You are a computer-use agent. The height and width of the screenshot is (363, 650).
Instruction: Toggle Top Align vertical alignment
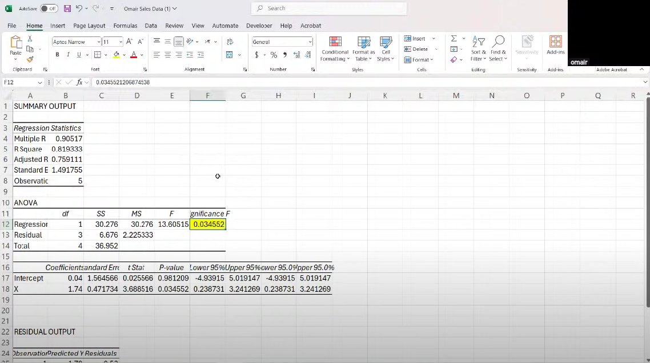click(x=157, y=42)
